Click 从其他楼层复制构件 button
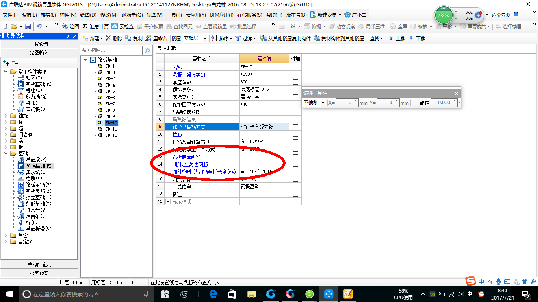Screen dimensions: 538x302 click(286, 38)
